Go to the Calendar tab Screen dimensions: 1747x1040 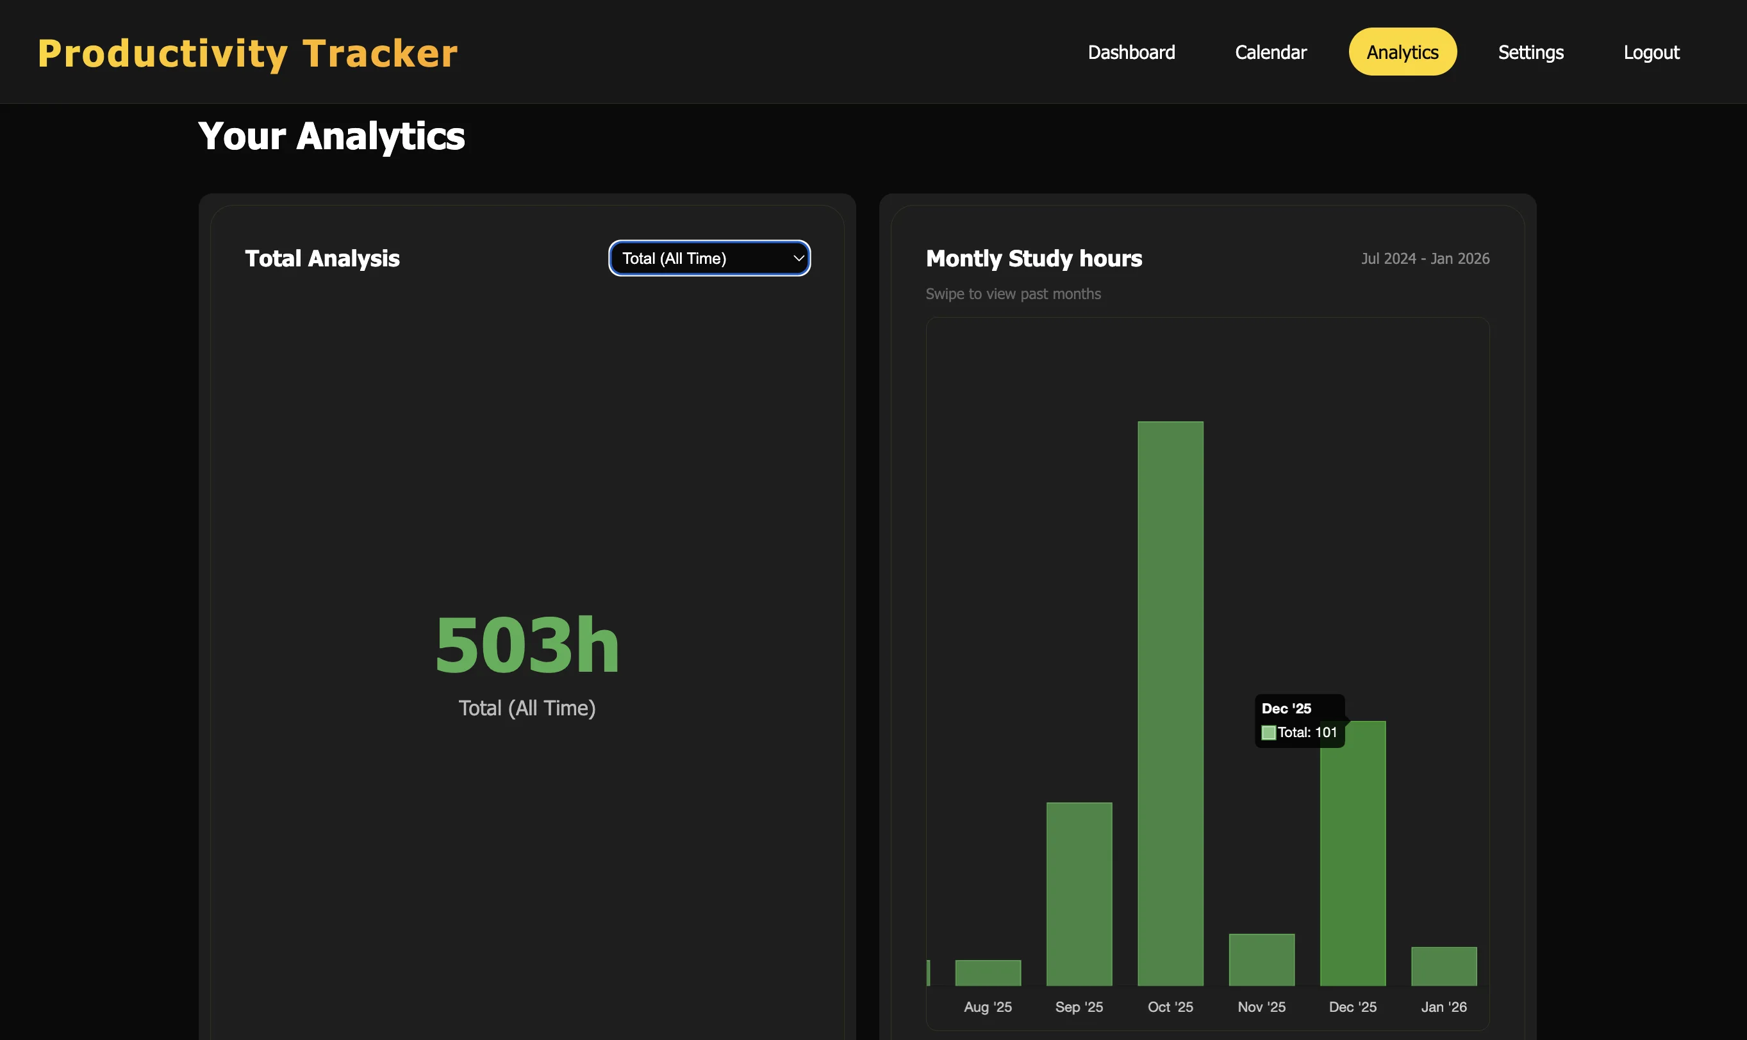click(1270, 53)
